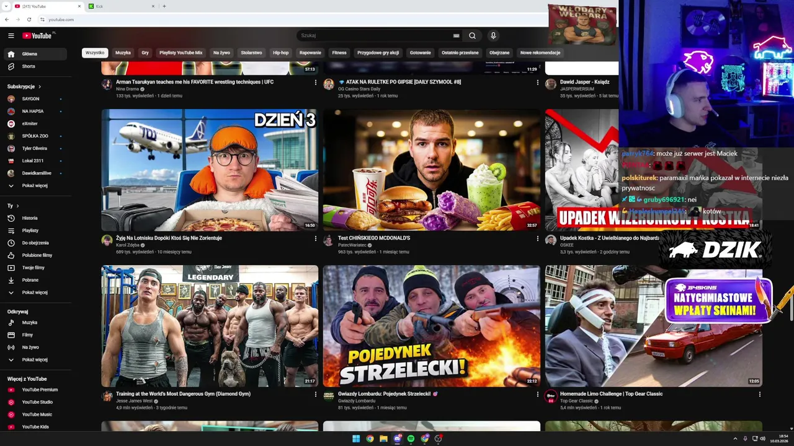Open SAYGON subscription channel
794x446 pixels.
point(37,99)
